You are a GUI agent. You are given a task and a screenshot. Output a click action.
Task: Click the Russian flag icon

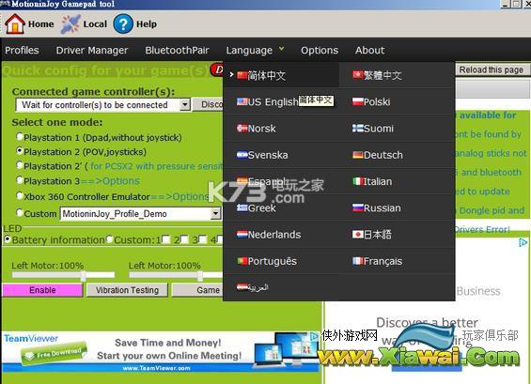click(358, 207)
